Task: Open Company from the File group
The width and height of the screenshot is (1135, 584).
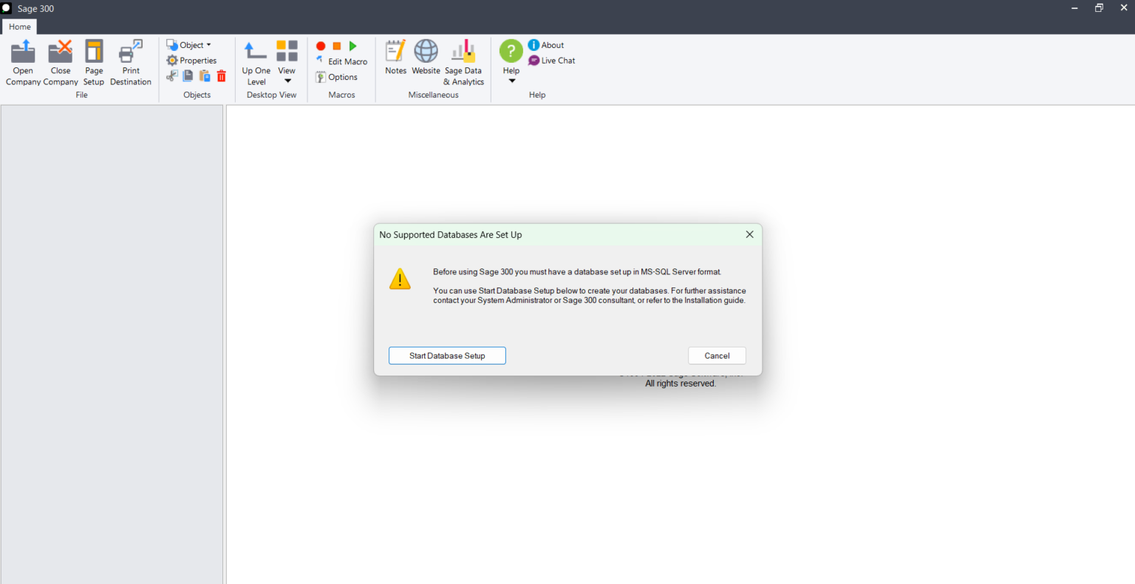Action: coord(23,63)
